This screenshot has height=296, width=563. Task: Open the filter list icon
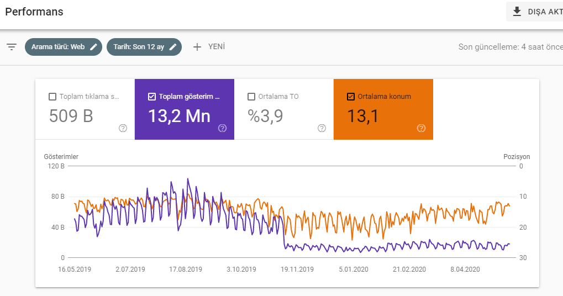coord(12,47)
